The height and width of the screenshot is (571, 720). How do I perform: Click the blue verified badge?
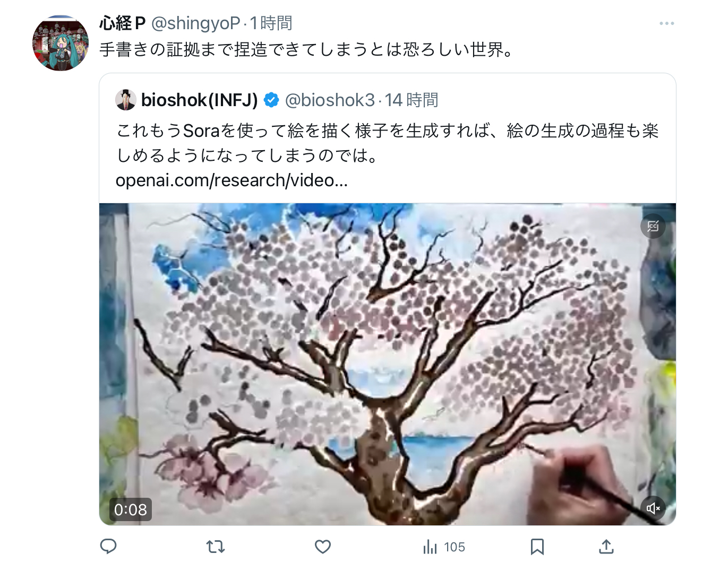click(271, 100)
